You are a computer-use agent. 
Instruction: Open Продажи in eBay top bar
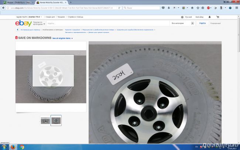tap(61, 17)
